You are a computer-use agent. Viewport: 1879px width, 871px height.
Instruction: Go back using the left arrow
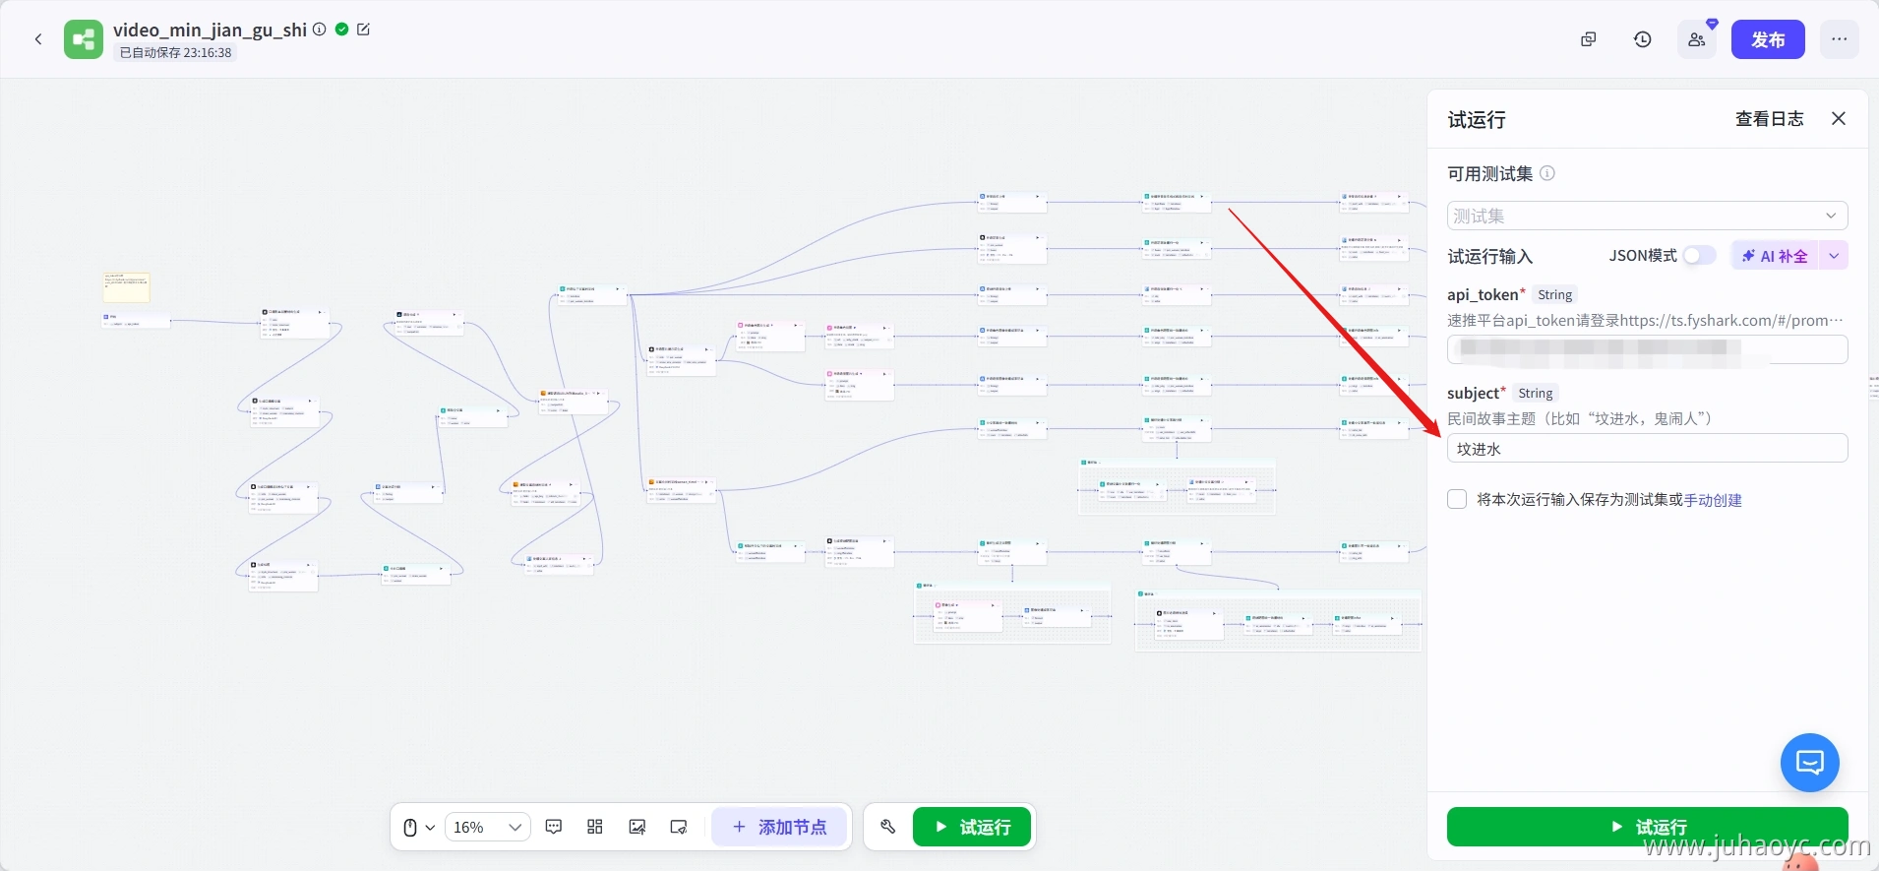pos(38,39)
